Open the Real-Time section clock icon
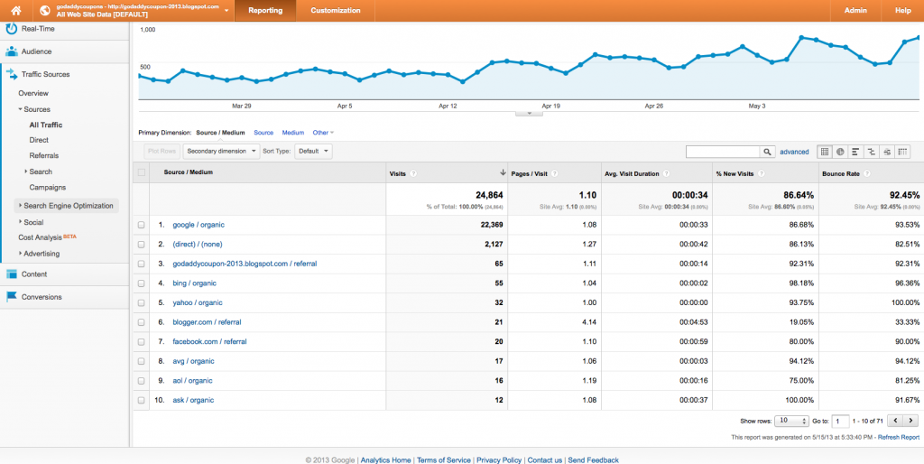924x464 pixels. [x=11, y=28]
